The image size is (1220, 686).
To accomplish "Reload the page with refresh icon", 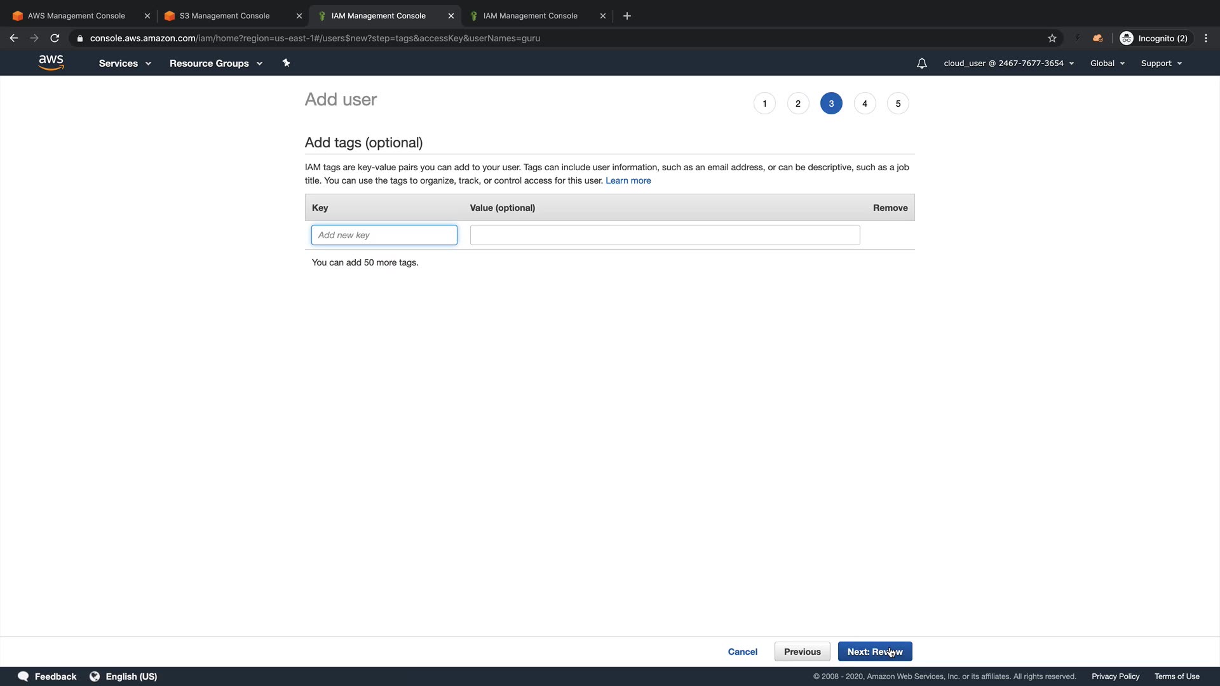I will [55, 38].
